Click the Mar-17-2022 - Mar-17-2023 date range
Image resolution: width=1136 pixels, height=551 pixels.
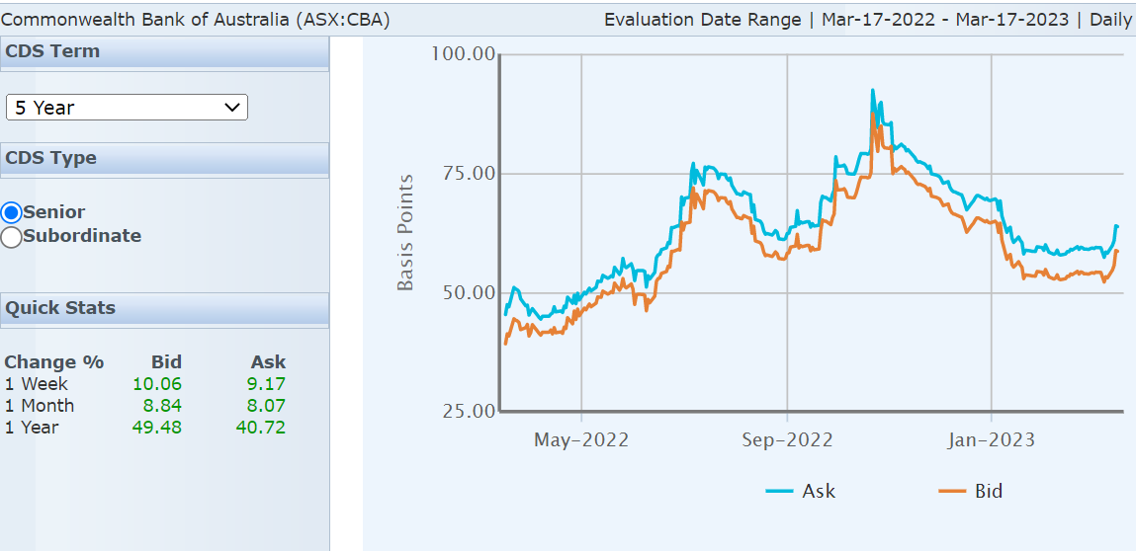coord(945,20)
